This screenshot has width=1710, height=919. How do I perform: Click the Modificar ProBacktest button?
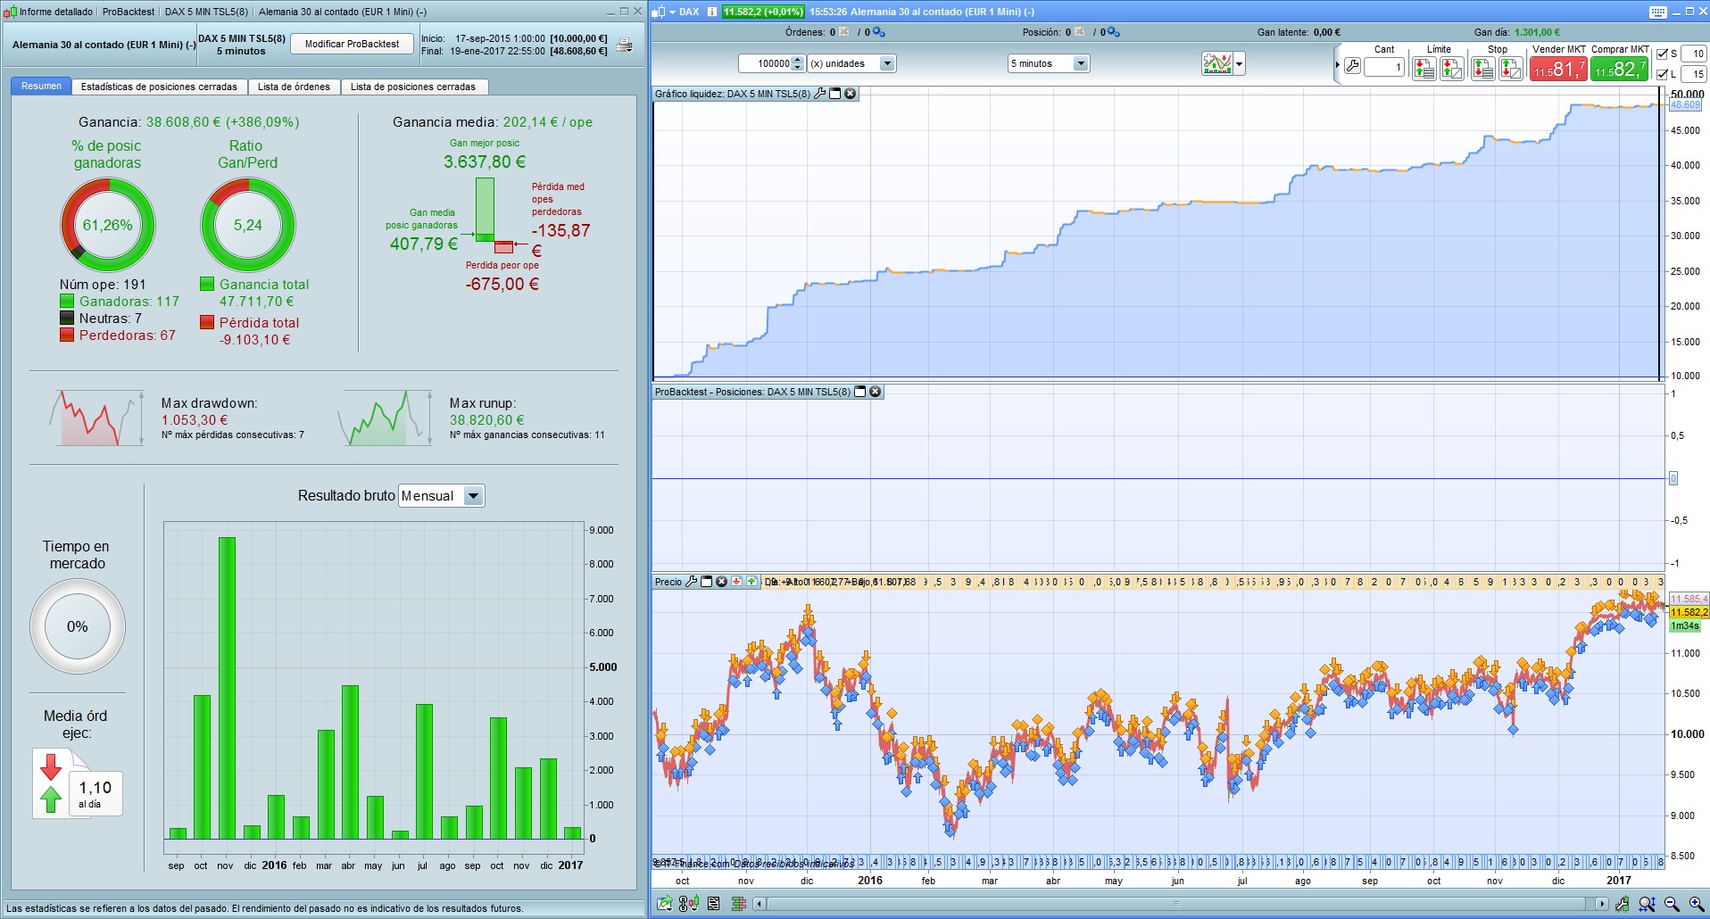[352, 44]
